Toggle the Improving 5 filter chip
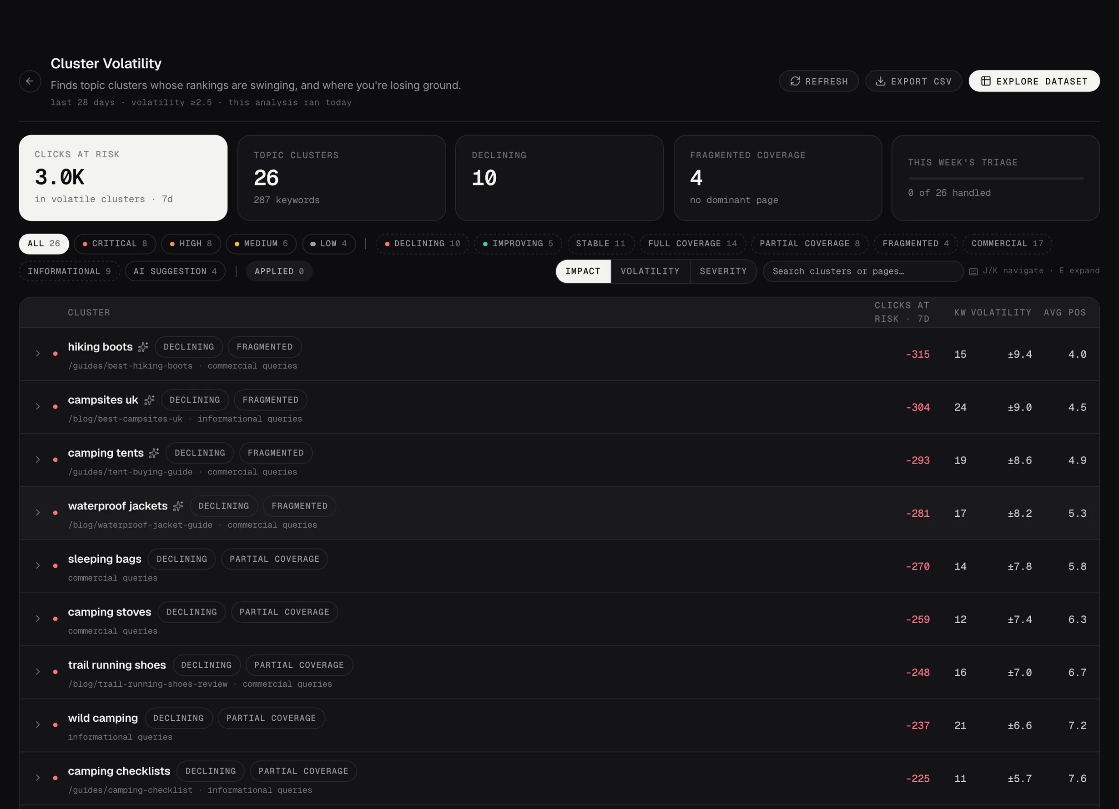Image resolution: width=1119 pixels, height=809 pixels. coord(518,244)
